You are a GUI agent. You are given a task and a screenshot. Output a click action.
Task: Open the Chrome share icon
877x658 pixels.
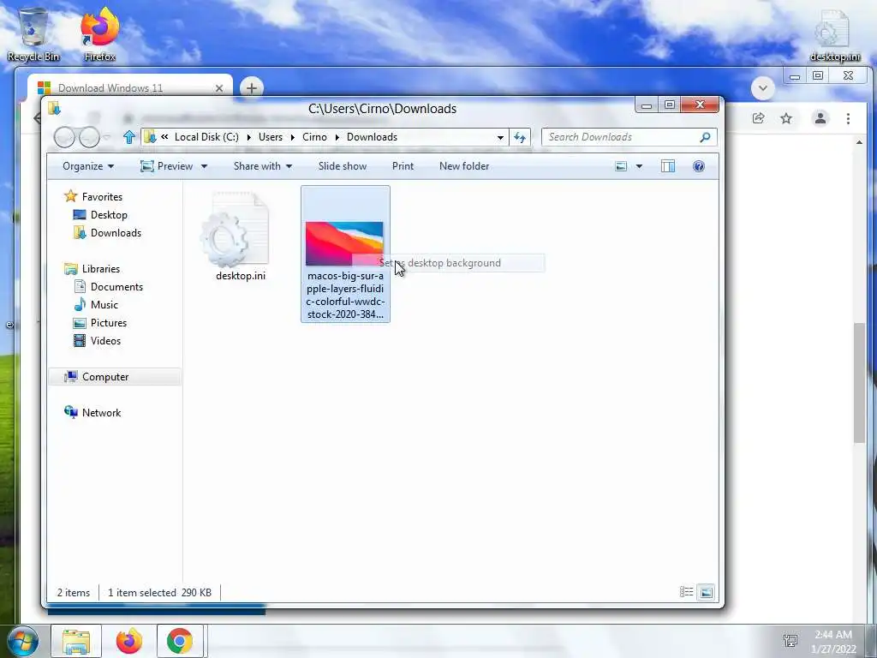coord(759,118)
